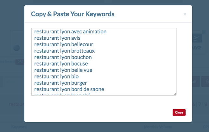This screenshot has height=132, width=209.
Task: Click the dimmed trash icon behind the dialog
Action: coord(206,81)
